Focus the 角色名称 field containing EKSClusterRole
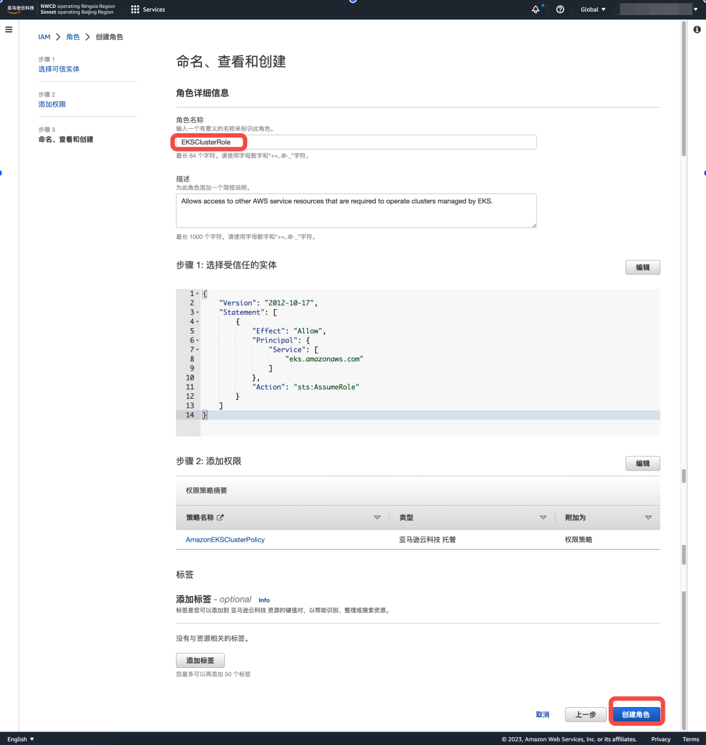Viewport: 706px width, 745px height. tap(356, 142)
